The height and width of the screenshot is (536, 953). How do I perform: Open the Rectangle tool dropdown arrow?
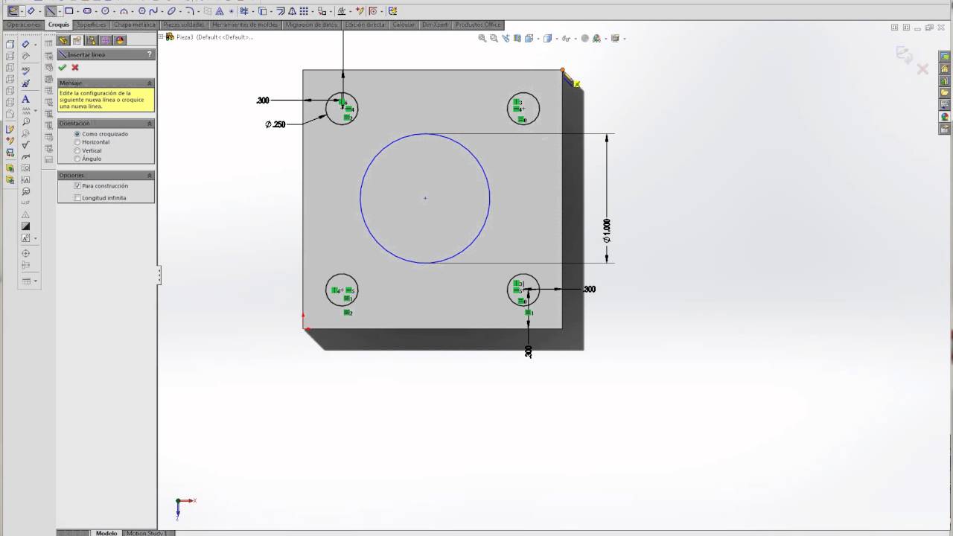(77, 11)
